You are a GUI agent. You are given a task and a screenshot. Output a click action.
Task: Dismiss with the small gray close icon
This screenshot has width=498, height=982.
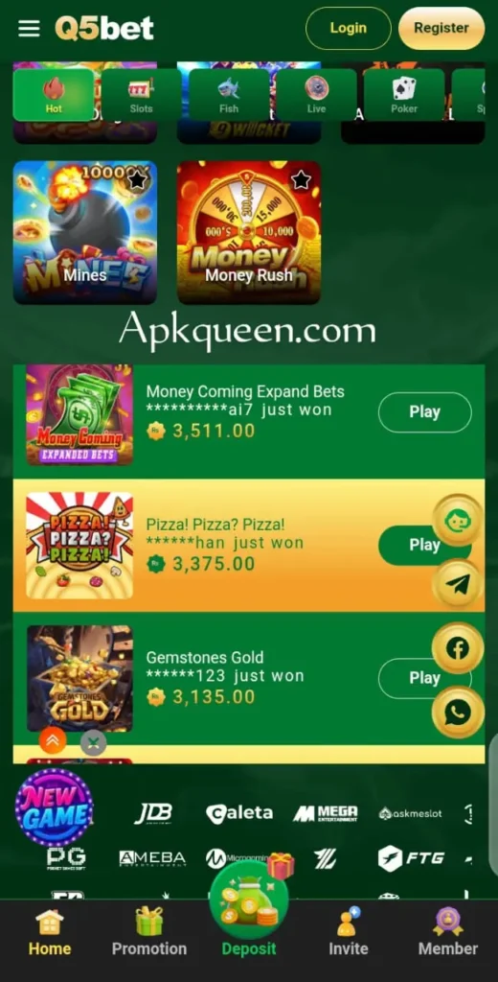coord(93,743)
